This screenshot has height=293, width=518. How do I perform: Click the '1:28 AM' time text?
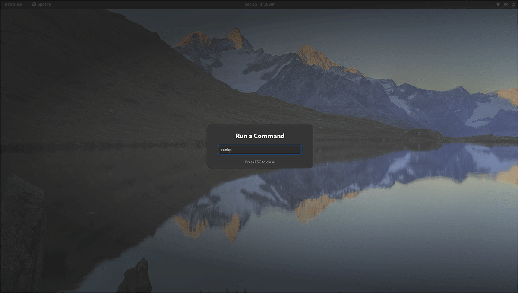(267, 4)
